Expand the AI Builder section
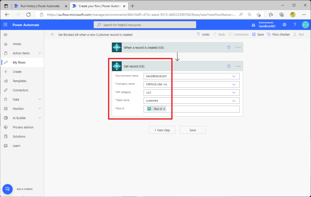 [40, 118]
